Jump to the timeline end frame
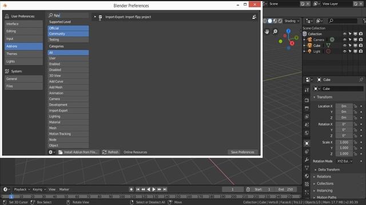This screenshot has height=205, width=366. tap(165, 190)
